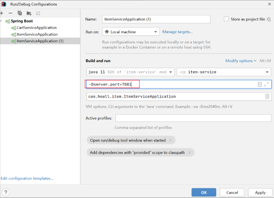Select Spring Boot category in tree
Viewport: 274px width, 198px height.
pos(22,21)
